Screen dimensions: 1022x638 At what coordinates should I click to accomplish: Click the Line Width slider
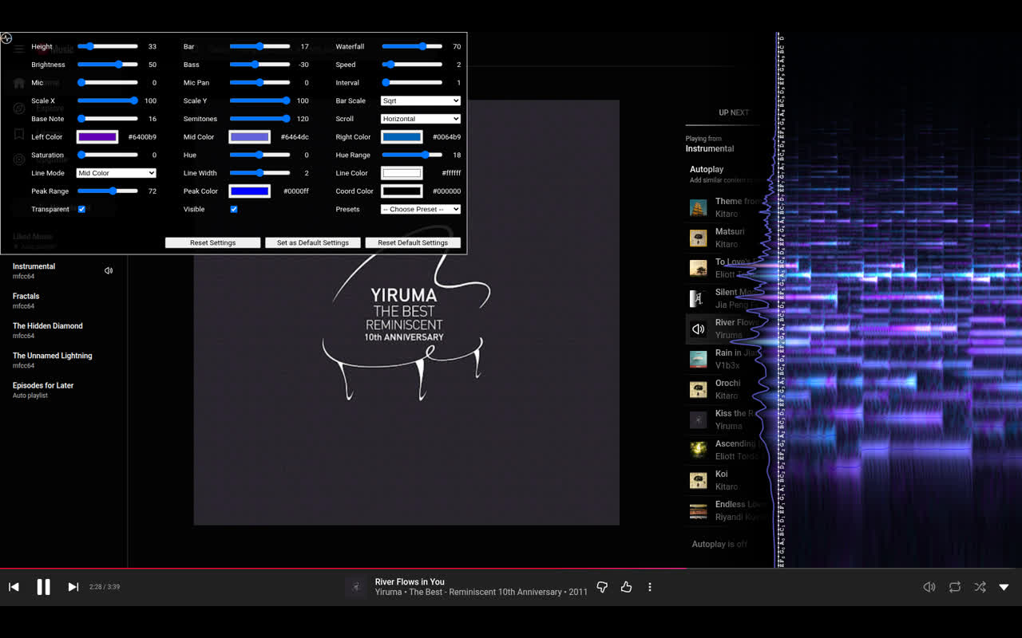click(x=259, y=173)
